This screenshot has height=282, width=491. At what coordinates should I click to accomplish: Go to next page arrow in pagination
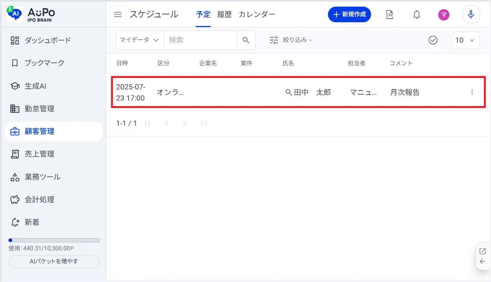185,123
